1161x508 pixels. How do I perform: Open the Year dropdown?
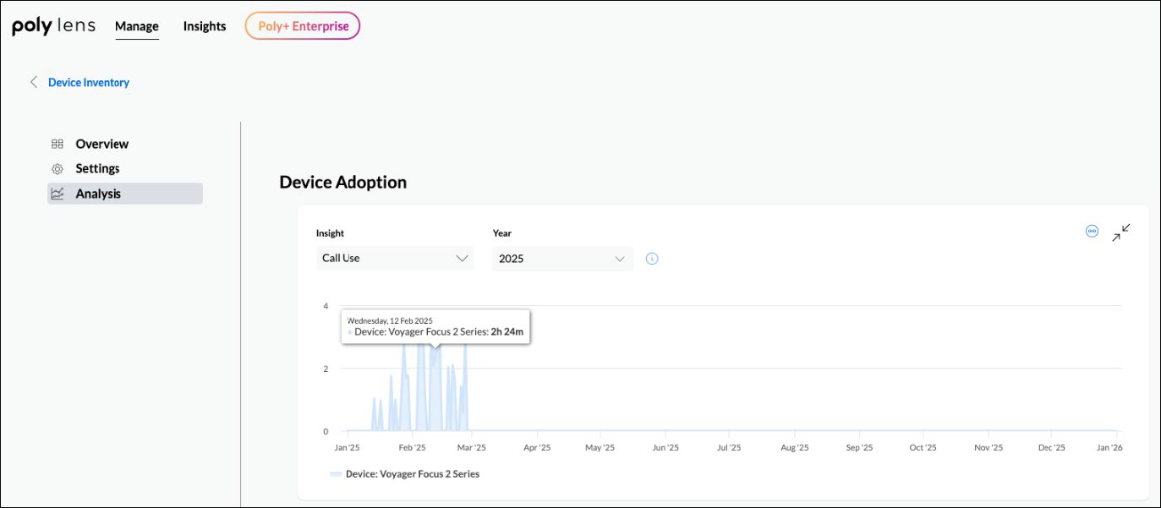(562, 258)
